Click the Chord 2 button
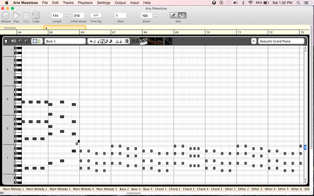The height and width of the screenshot is (196, 314). pyautogui.click(x=175, y=189)
